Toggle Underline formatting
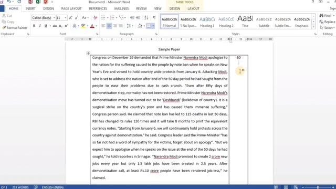 click(x=46, y=26)
